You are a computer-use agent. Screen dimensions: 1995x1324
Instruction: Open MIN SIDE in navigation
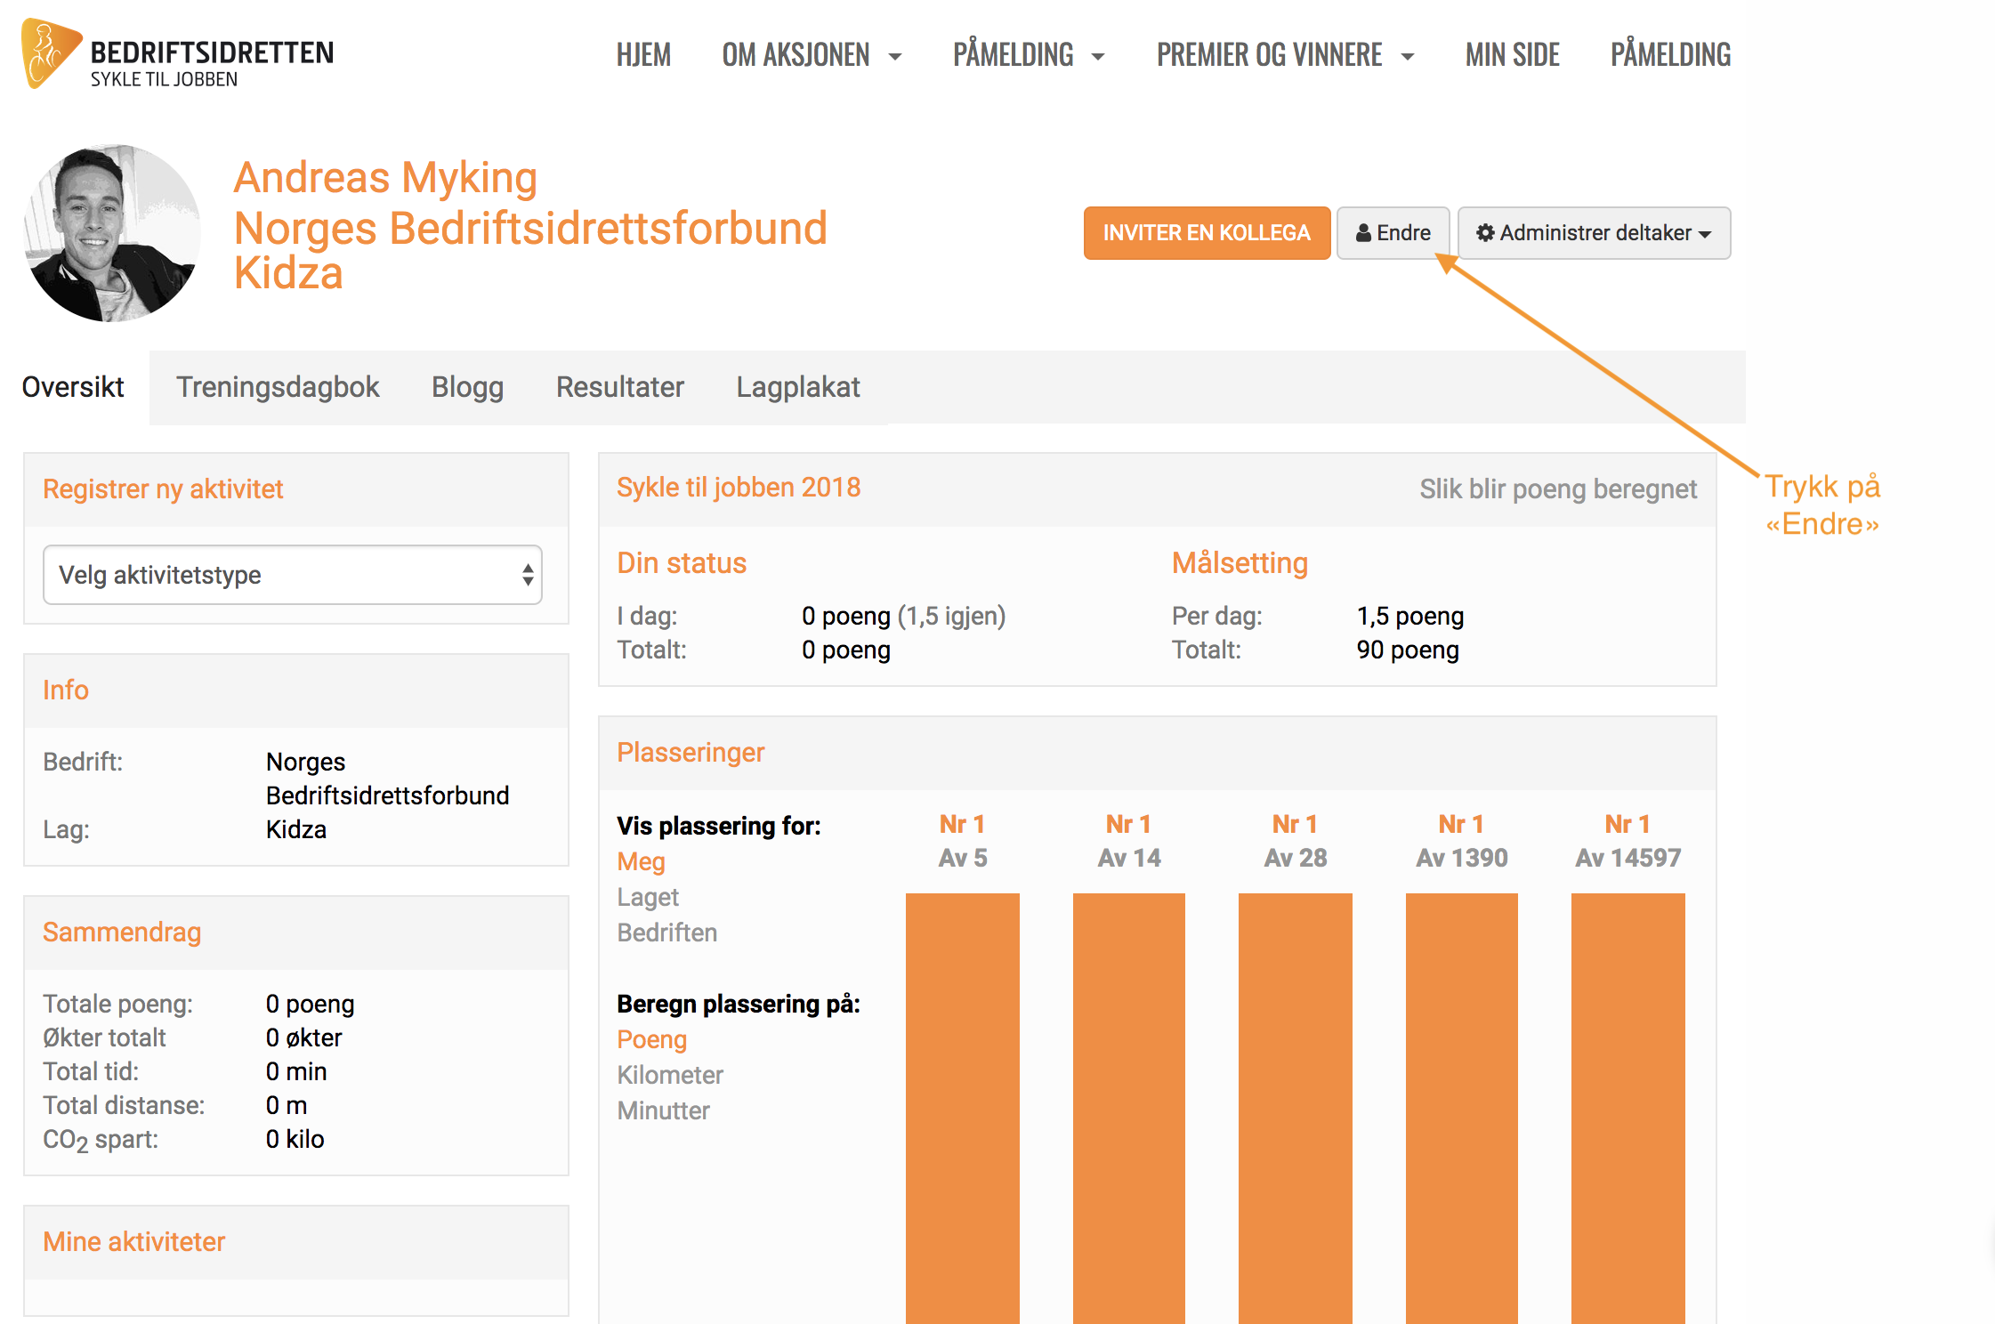(x=1513, y=55)
